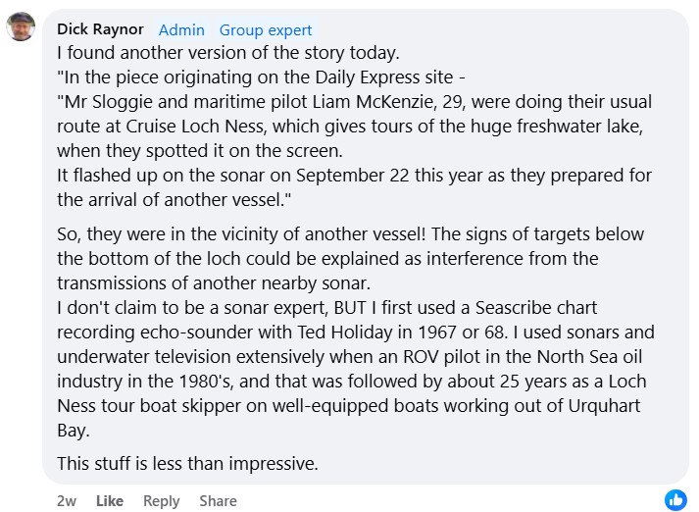This screenshot has width=699, height=512.
Task: Reply to the comment
Action: [161, 500]
